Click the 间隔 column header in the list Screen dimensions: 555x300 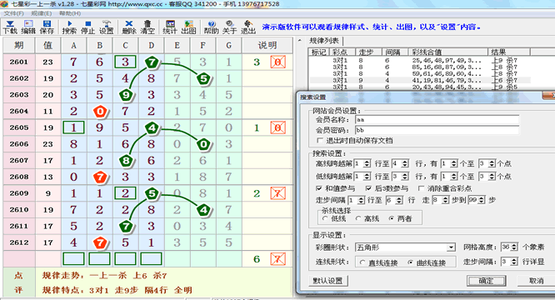click(395, 52)
